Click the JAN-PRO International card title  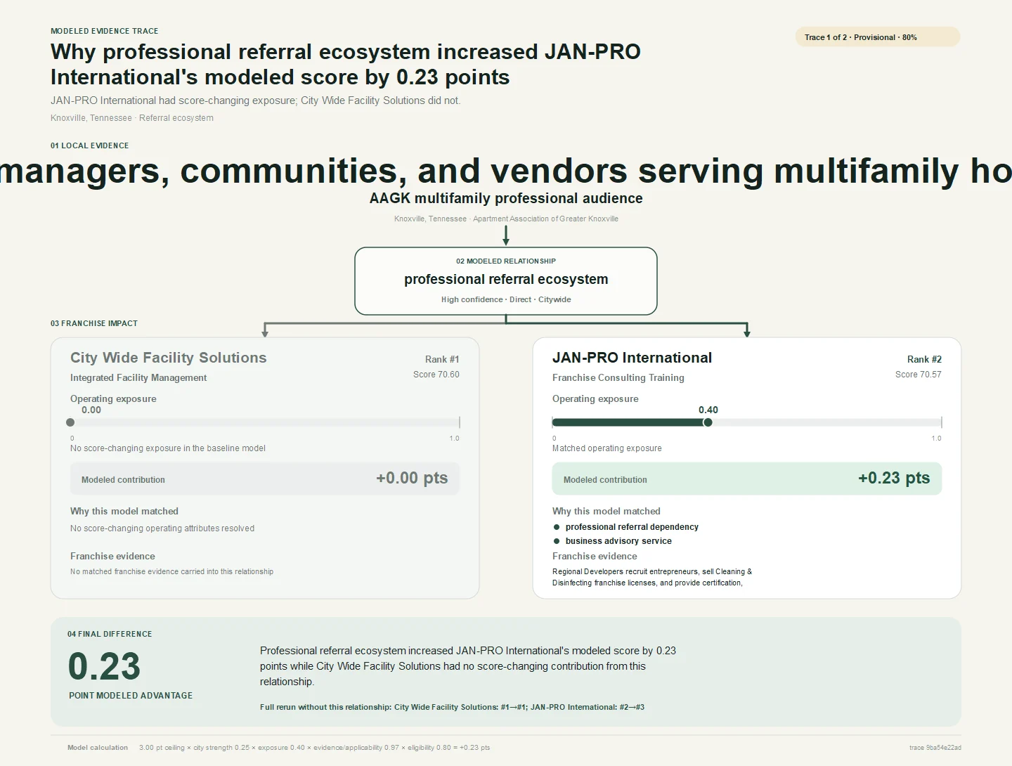(x=632, y=358)
